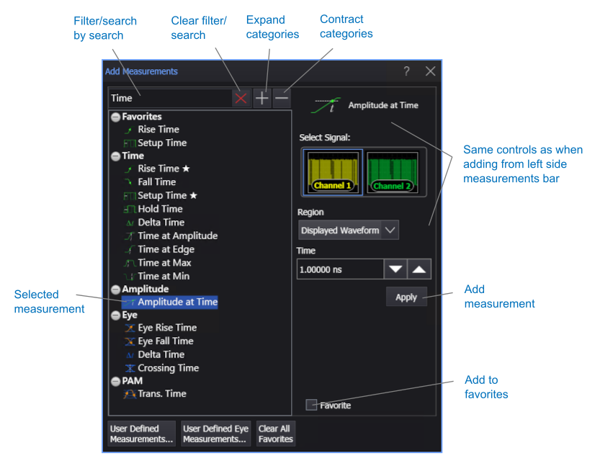Click the red X clear filter icon
The width and height of the screenshot is (600, 471).
click(241, 99)
